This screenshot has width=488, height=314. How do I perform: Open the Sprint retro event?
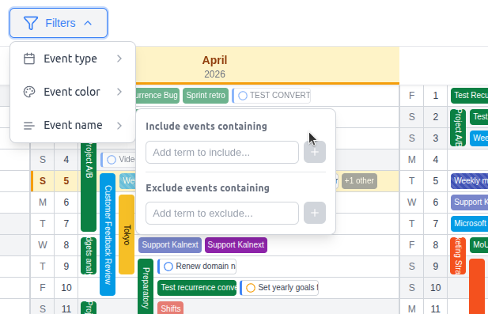tap(206, 95)
